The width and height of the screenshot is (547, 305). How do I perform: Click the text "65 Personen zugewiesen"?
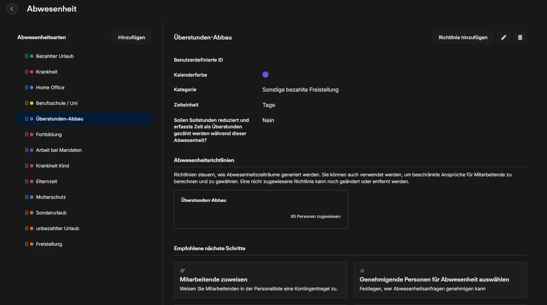(316, 216)
